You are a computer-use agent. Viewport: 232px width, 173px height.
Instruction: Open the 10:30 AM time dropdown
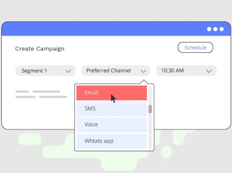[186, 71]
